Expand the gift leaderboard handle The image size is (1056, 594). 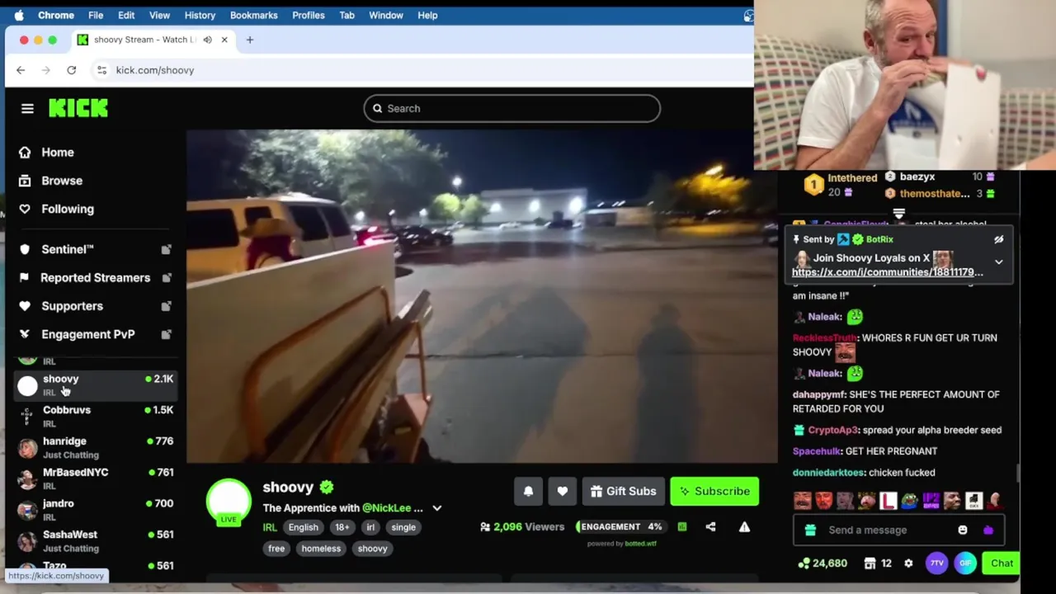pos(898,213)
